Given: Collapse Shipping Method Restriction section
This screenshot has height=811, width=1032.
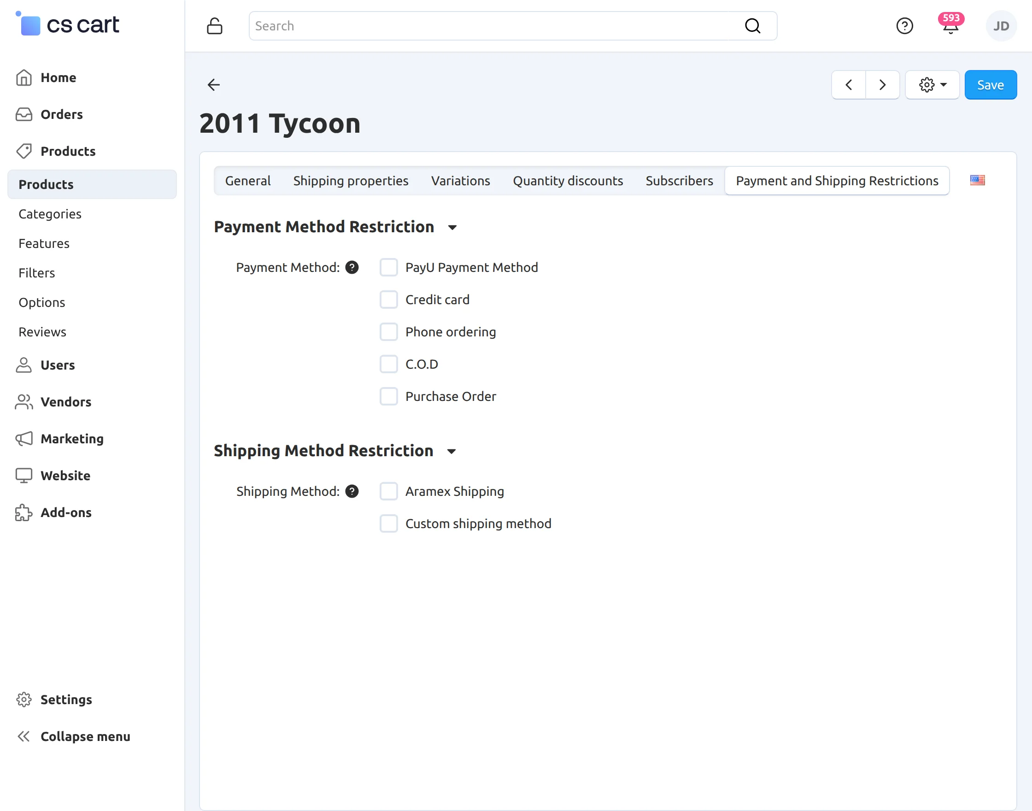Looking at the screenshot, I should coord(451,451).
